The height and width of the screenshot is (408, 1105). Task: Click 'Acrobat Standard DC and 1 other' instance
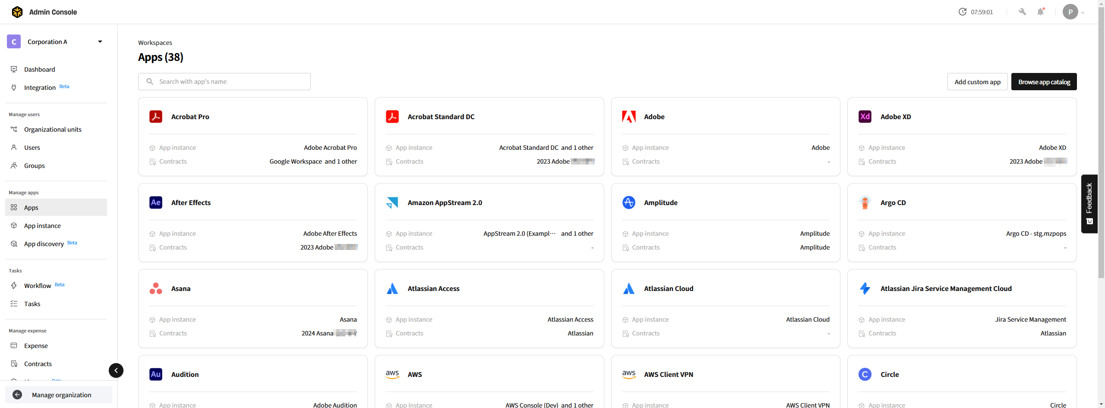tap(546, 148)
